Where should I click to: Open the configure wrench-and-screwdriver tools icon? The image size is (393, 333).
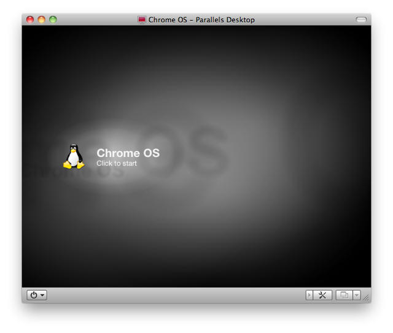(322, 295)
